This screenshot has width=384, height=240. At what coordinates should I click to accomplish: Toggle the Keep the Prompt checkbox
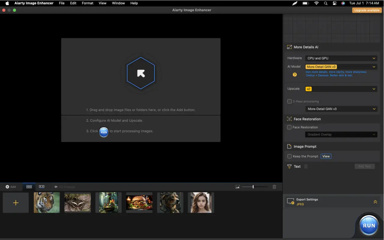(x=289, y=156)
